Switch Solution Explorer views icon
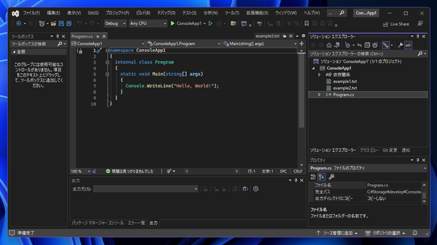The width and height of the screenshot is (437, 245). click(337, 45)
